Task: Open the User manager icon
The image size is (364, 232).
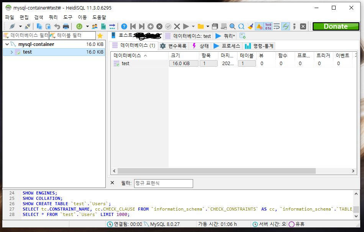Action: coord(95,26)
